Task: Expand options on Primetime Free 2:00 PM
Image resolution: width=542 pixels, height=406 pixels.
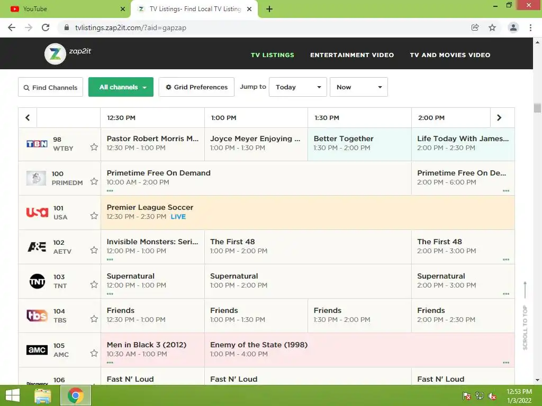Action: pyautogui.click(x=506, y=191)
